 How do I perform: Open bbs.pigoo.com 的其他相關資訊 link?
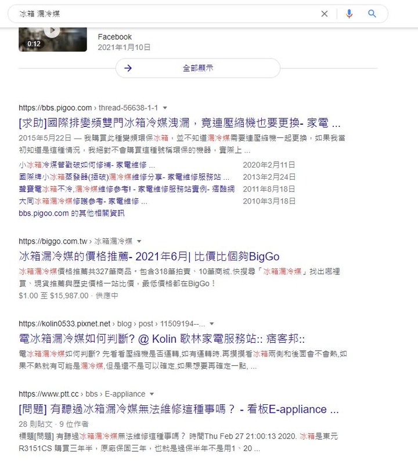point(71,213)
